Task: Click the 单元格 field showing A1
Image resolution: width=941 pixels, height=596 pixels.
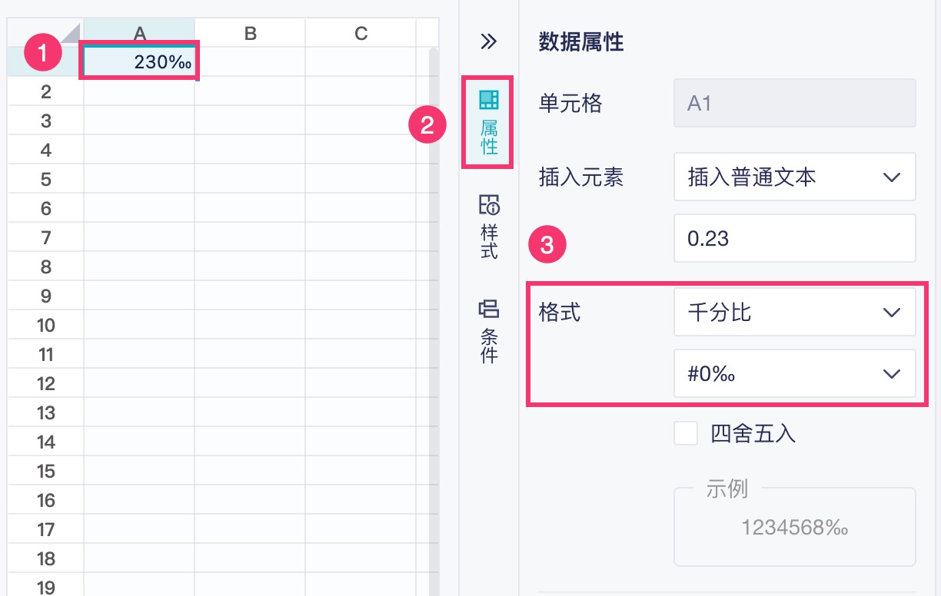Action: pos(794,103)
